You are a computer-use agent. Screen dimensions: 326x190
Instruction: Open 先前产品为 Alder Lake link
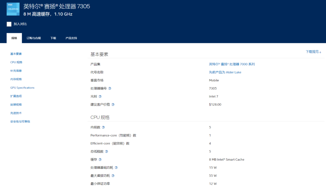[x=225, y=72]
